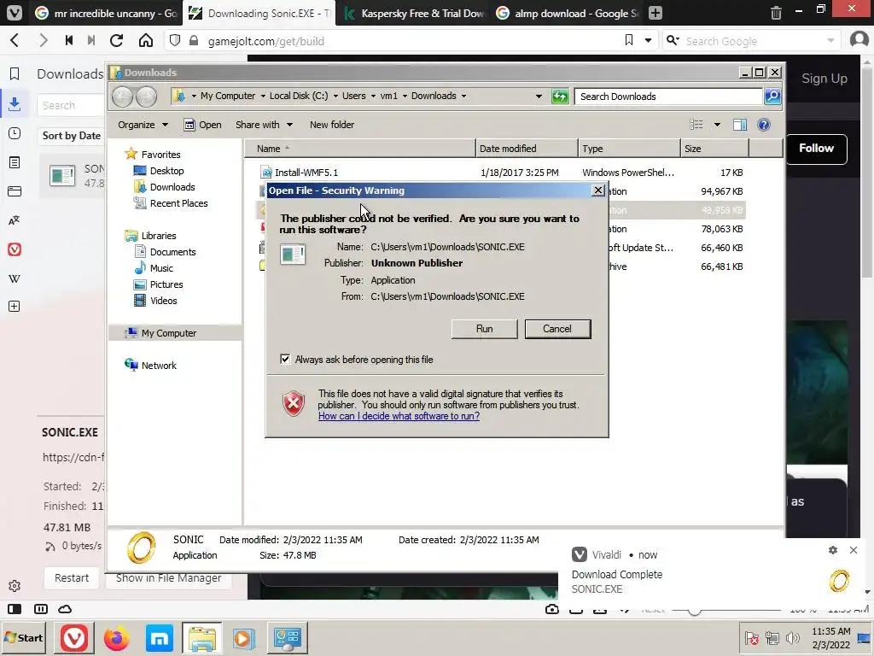Viewport: 874px width, 656px height.
Task: Cancel the Open File security warning
Action: (x=557, y=329)
